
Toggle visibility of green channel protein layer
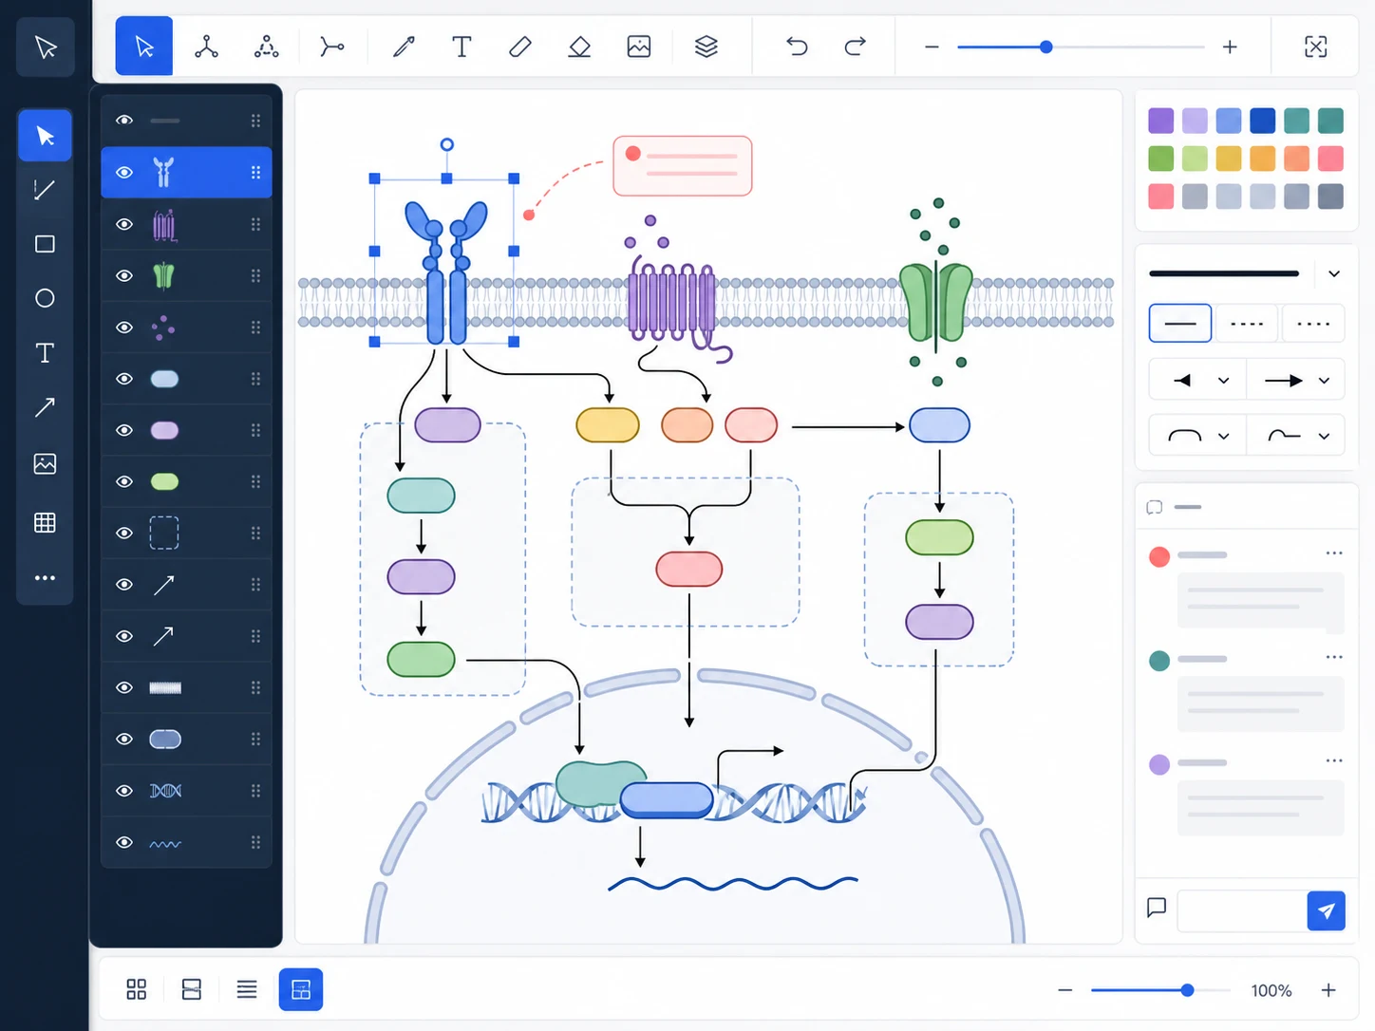(x=124, y=275)
